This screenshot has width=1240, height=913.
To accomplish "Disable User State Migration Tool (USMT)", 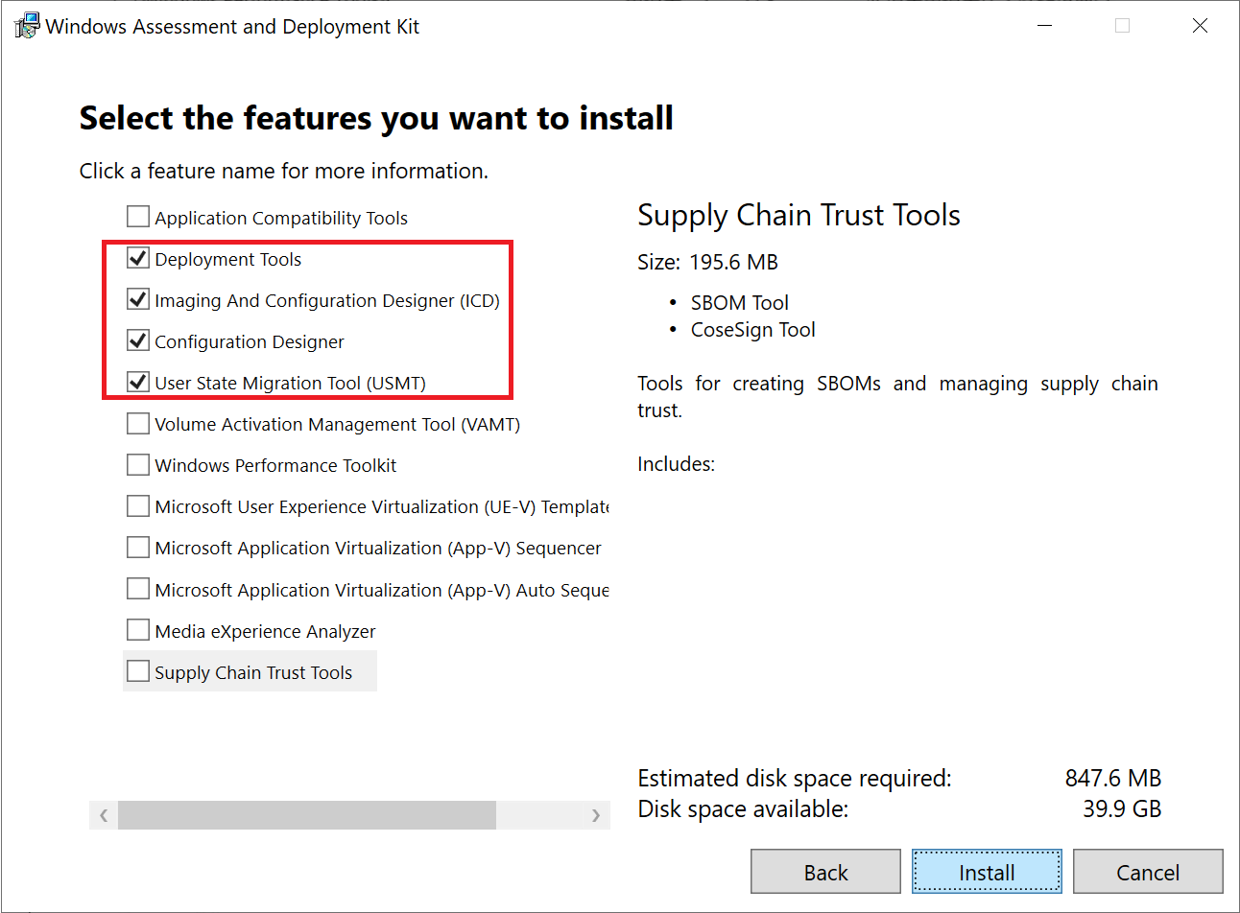I will click(x=137, y=382).
